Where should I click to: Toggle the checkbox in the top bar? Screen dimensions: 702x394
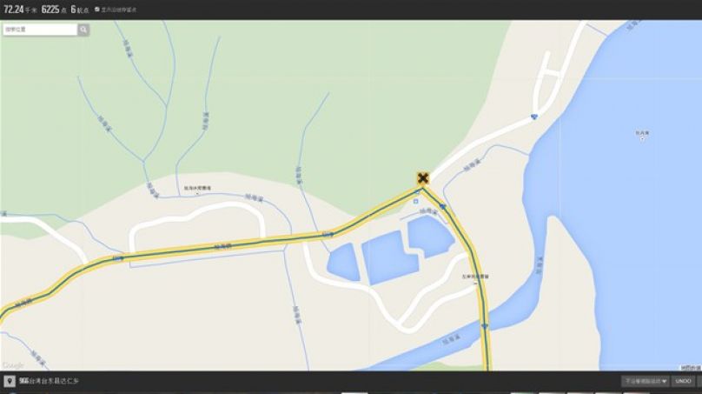[97, 9]
